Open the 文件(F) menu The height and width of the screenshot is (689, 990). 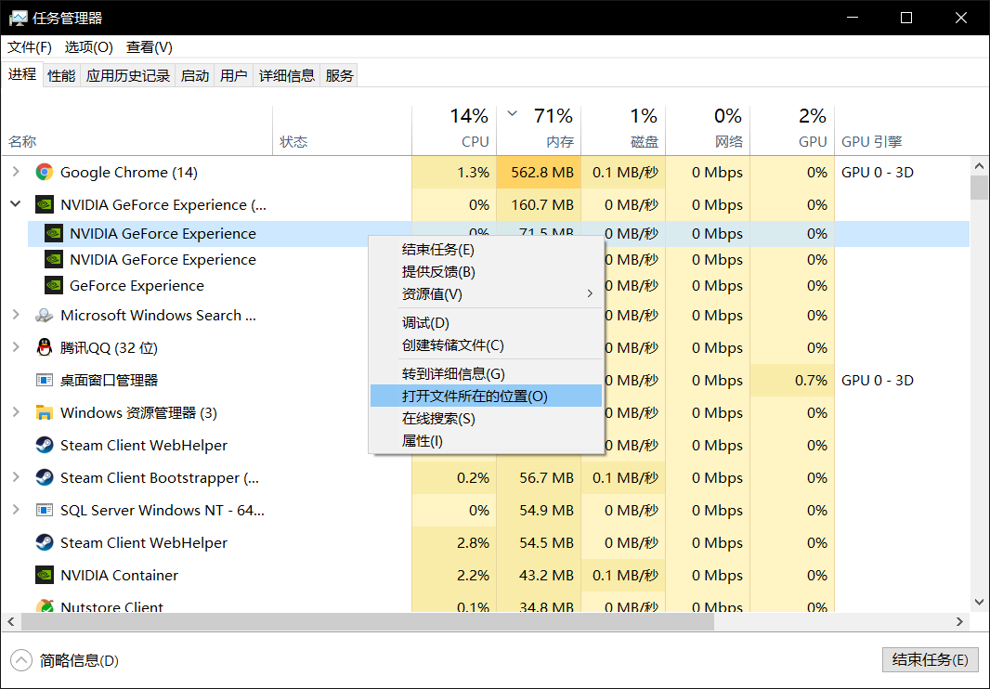tap(30, 47)
